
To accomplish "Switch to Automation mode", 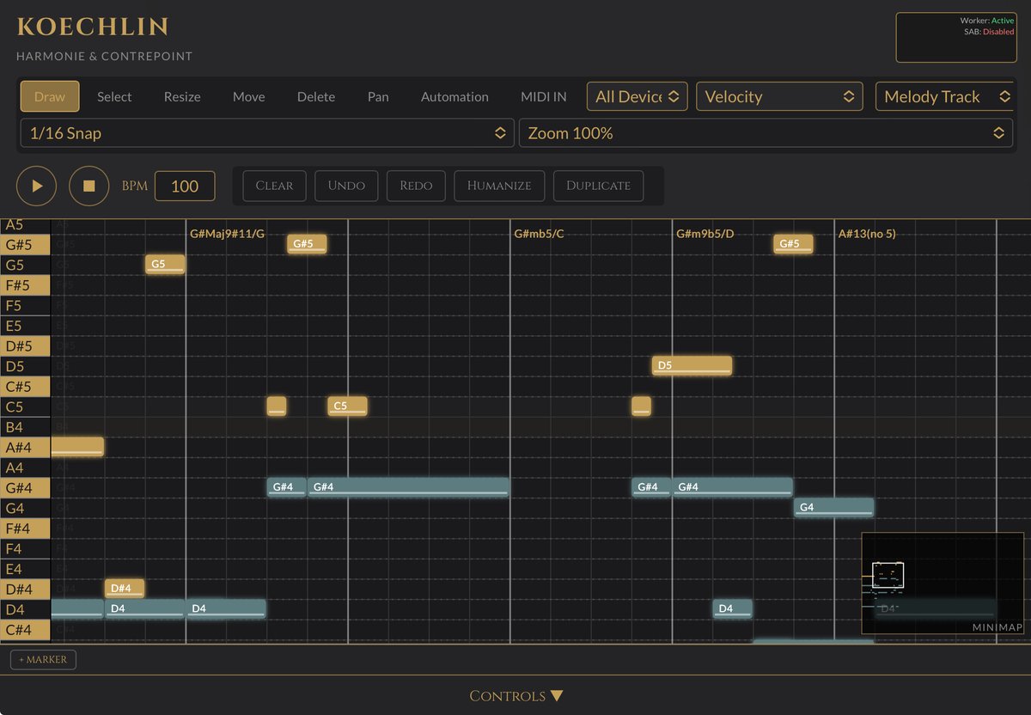I will pyautogui.click(x=454, y=96).
